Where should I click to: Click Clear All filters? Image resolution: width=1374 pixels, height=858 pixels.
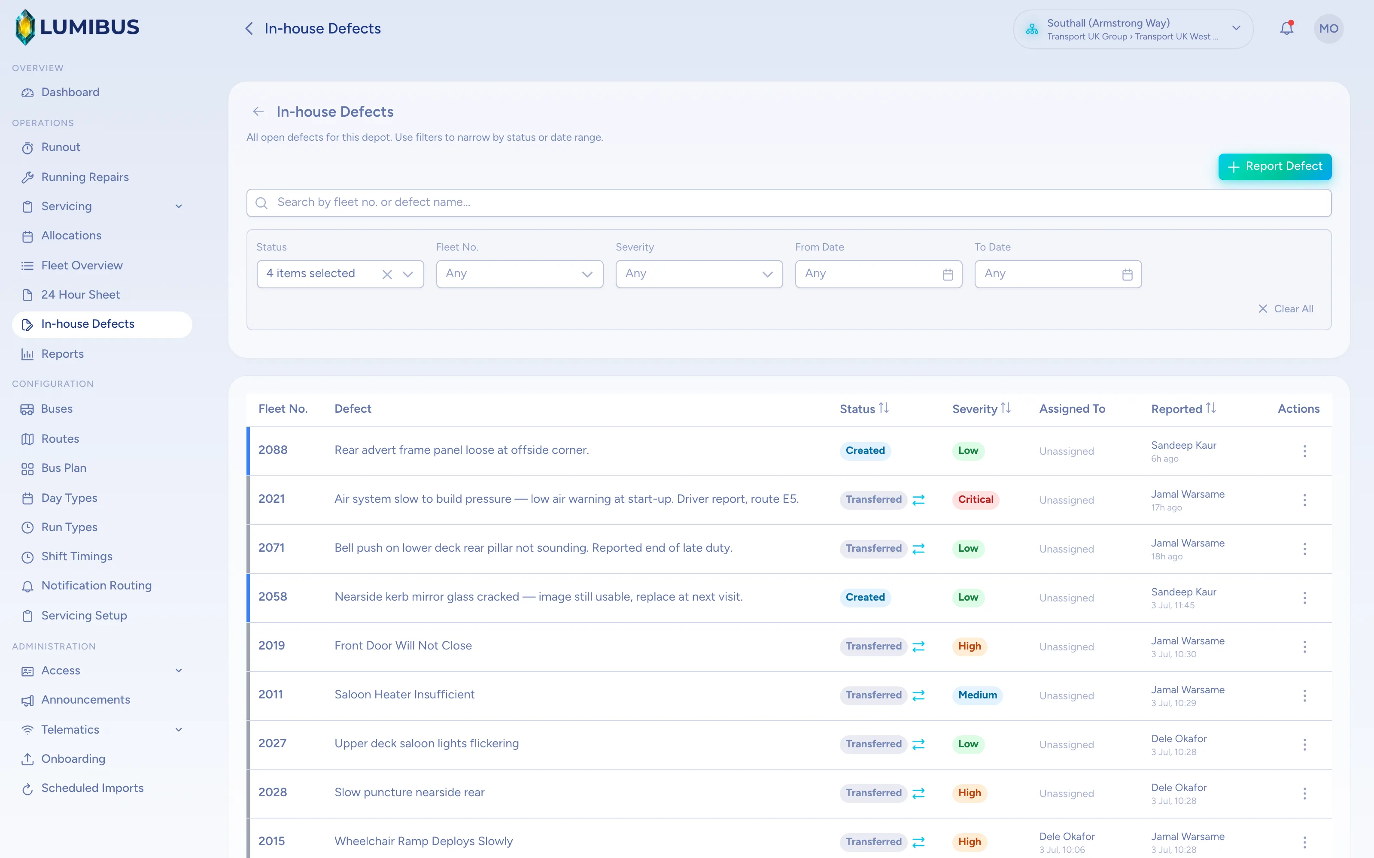coord(1286,309)
